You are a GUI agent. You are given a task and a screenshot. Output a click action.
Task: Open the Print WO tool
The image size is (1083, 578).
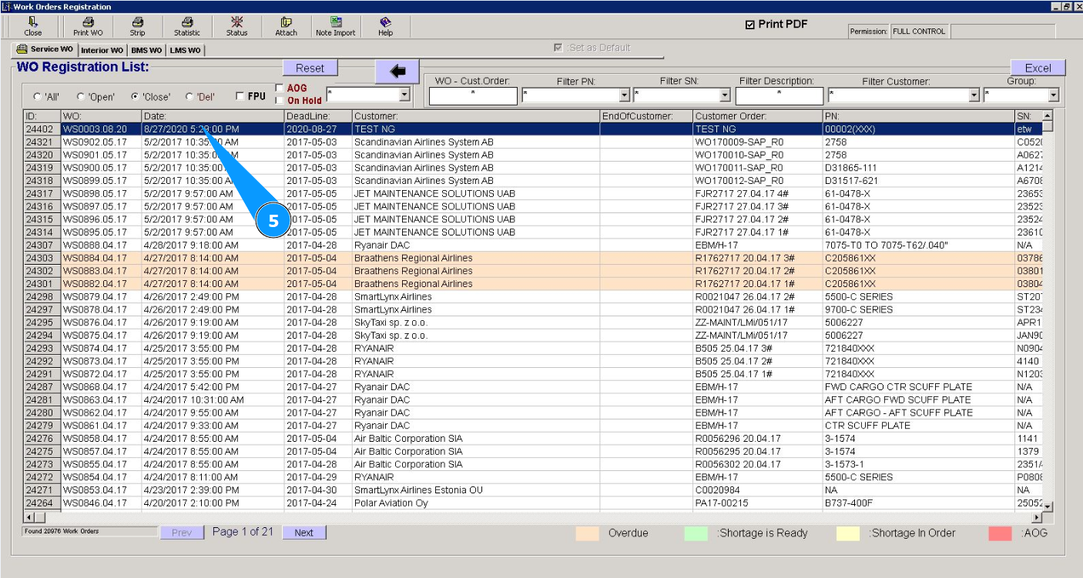tap(88, 27)
